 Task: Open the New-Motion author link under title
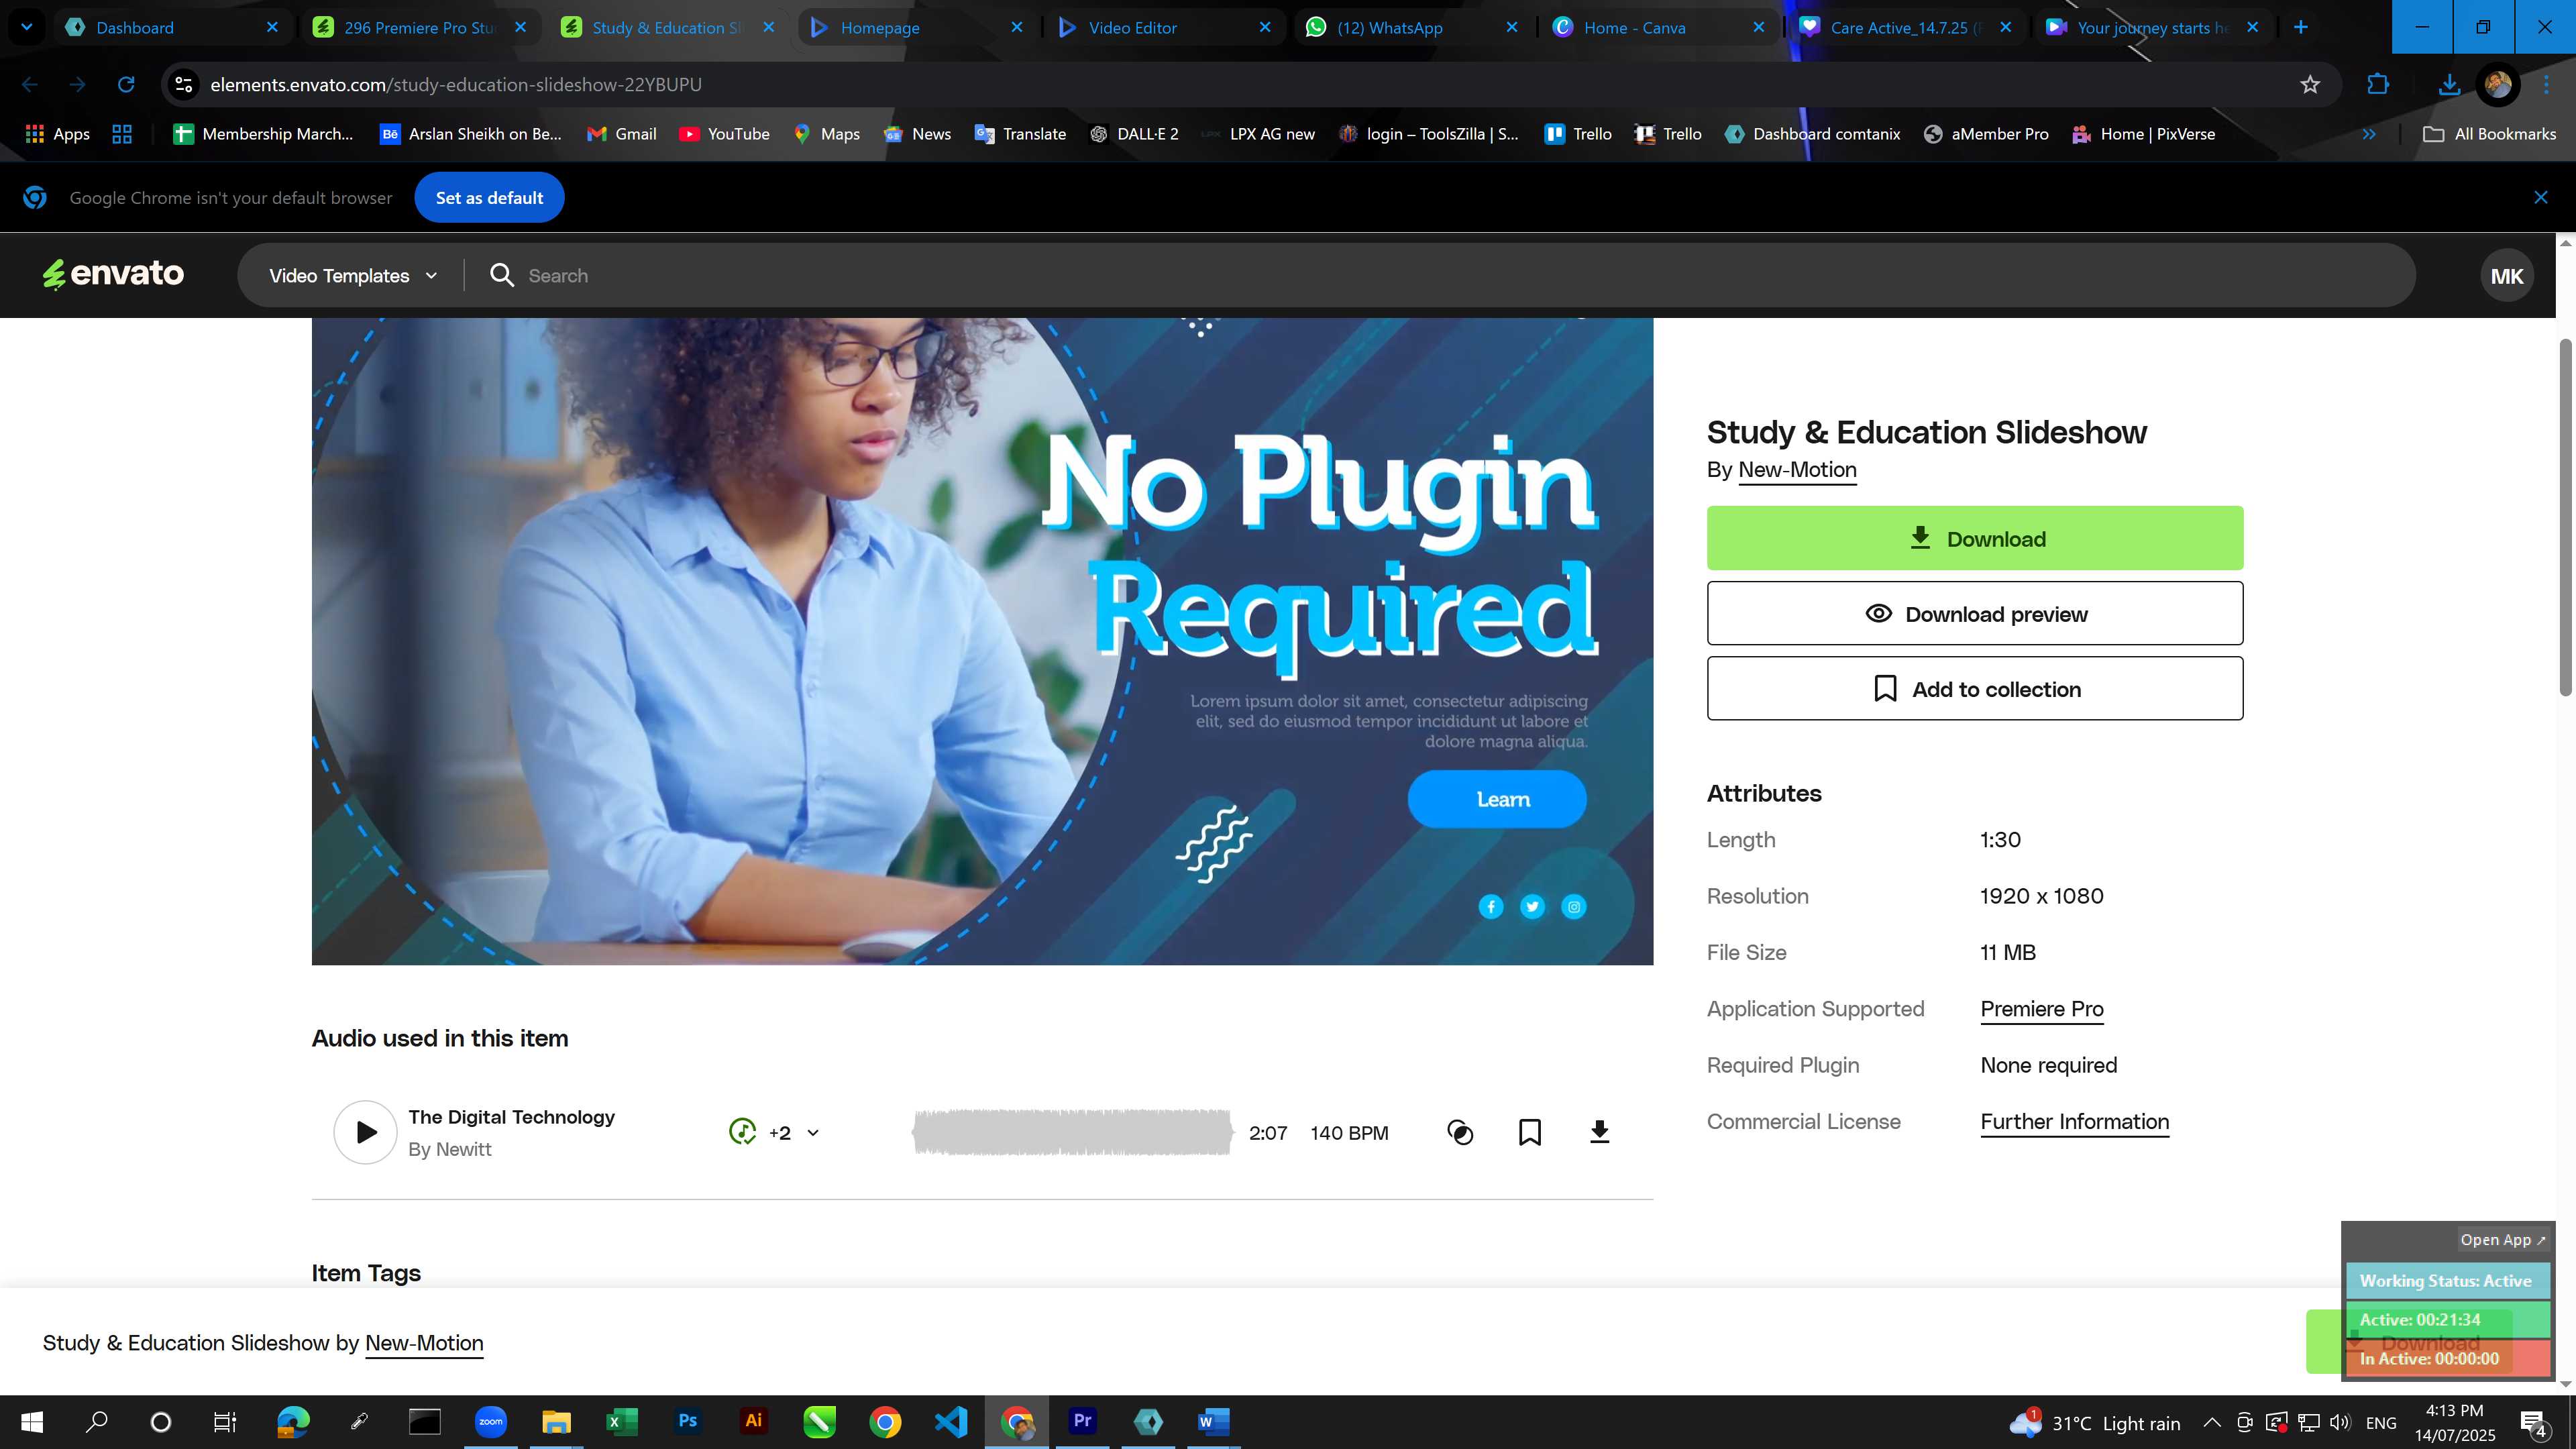coord(1797,470)
